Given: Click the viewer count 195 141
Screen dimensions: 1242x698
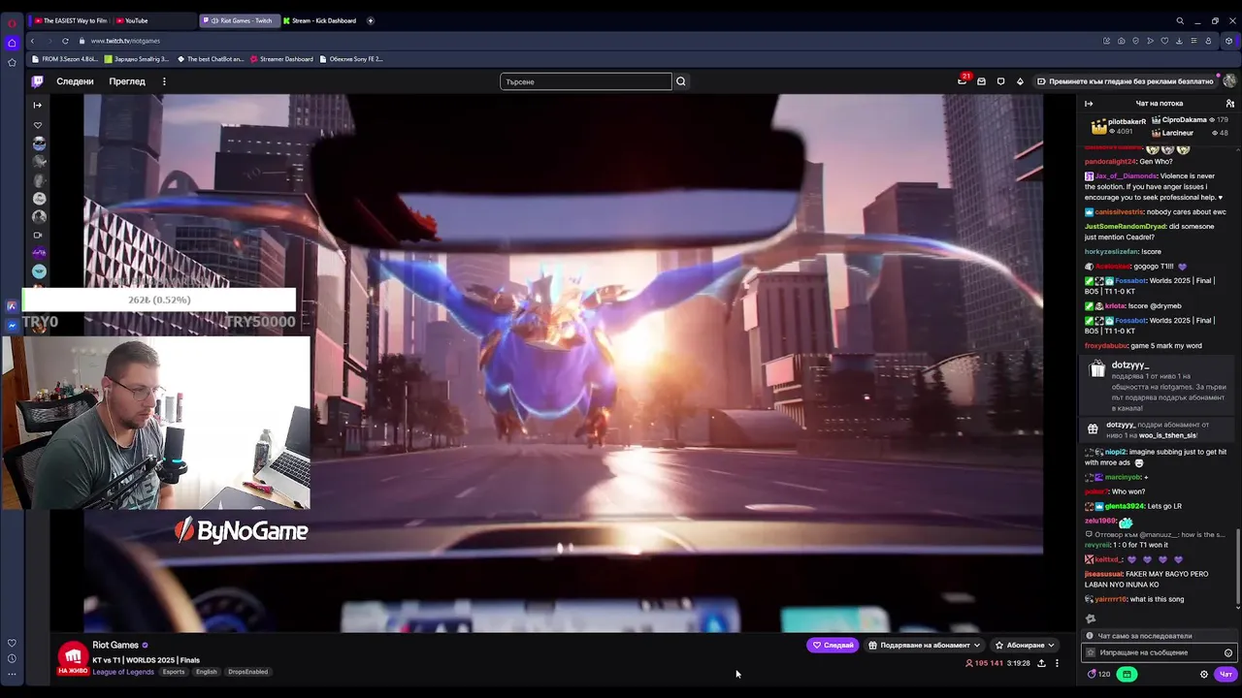Looking at the screenshot, I should tap(984, 663).
